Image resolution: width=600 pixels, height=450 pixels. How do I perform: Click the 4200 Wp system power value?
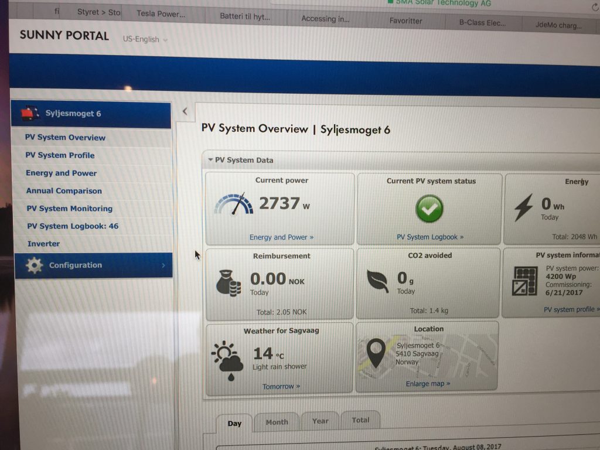[561, 277]
